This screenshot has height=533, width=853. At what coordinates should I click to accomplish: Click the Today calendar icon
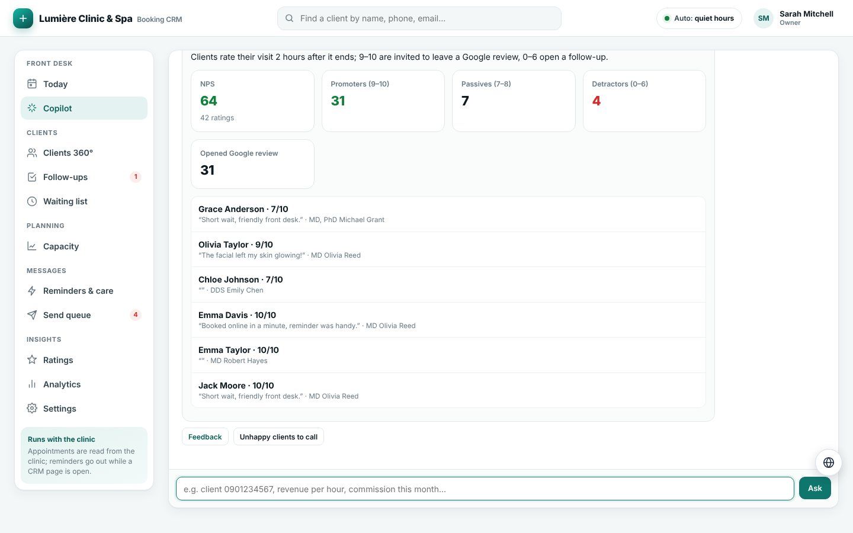[x=32, y=84]
